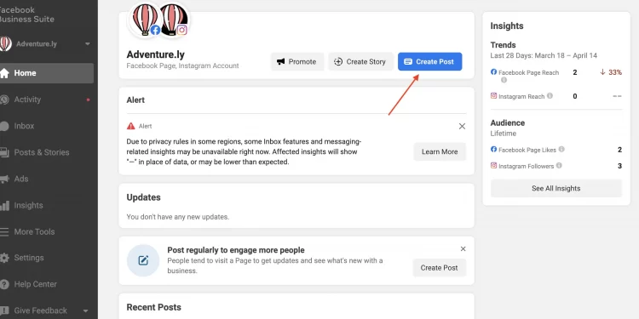Click the Activity icon in sidebar
The image size is (639, 319).
coord(4,100)
